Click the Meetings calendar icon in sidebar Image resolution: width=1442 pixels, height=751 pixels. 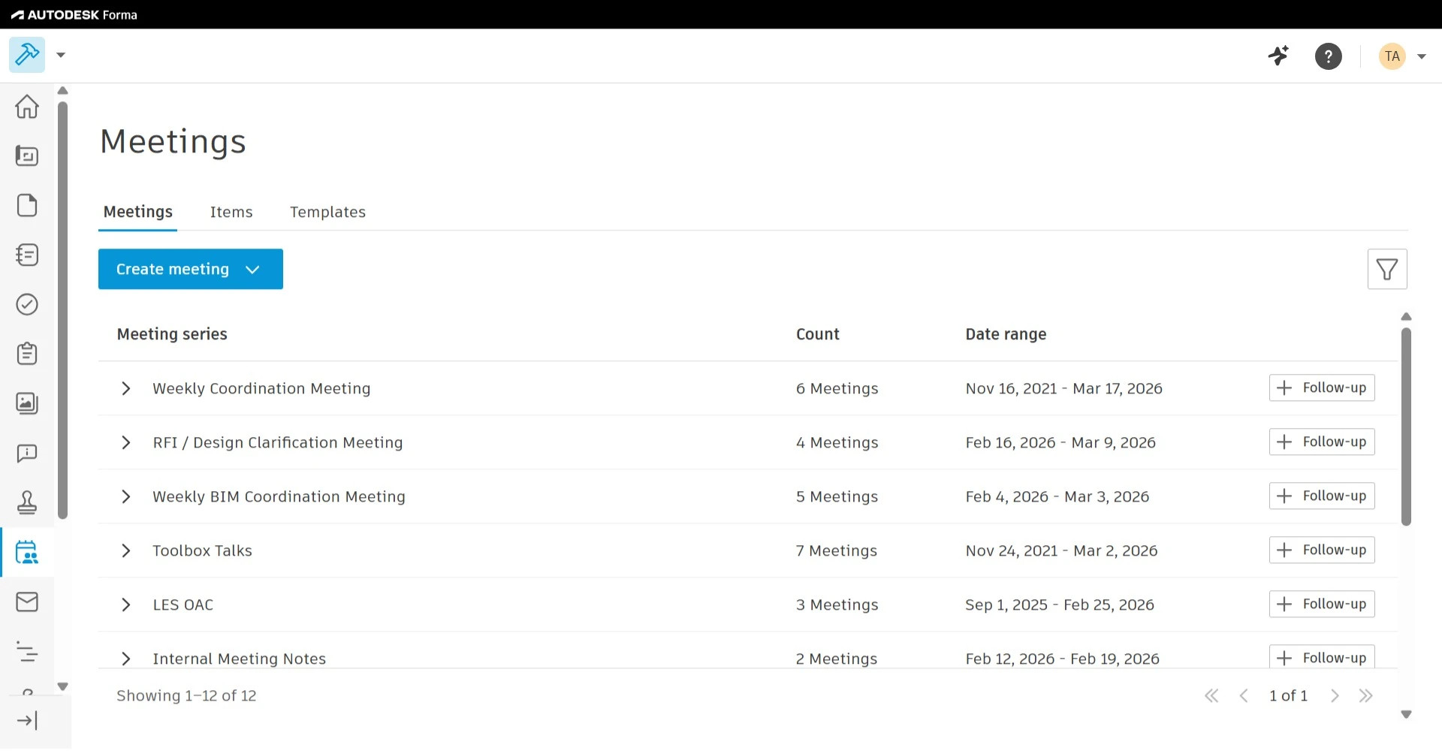tap(27, 553)
